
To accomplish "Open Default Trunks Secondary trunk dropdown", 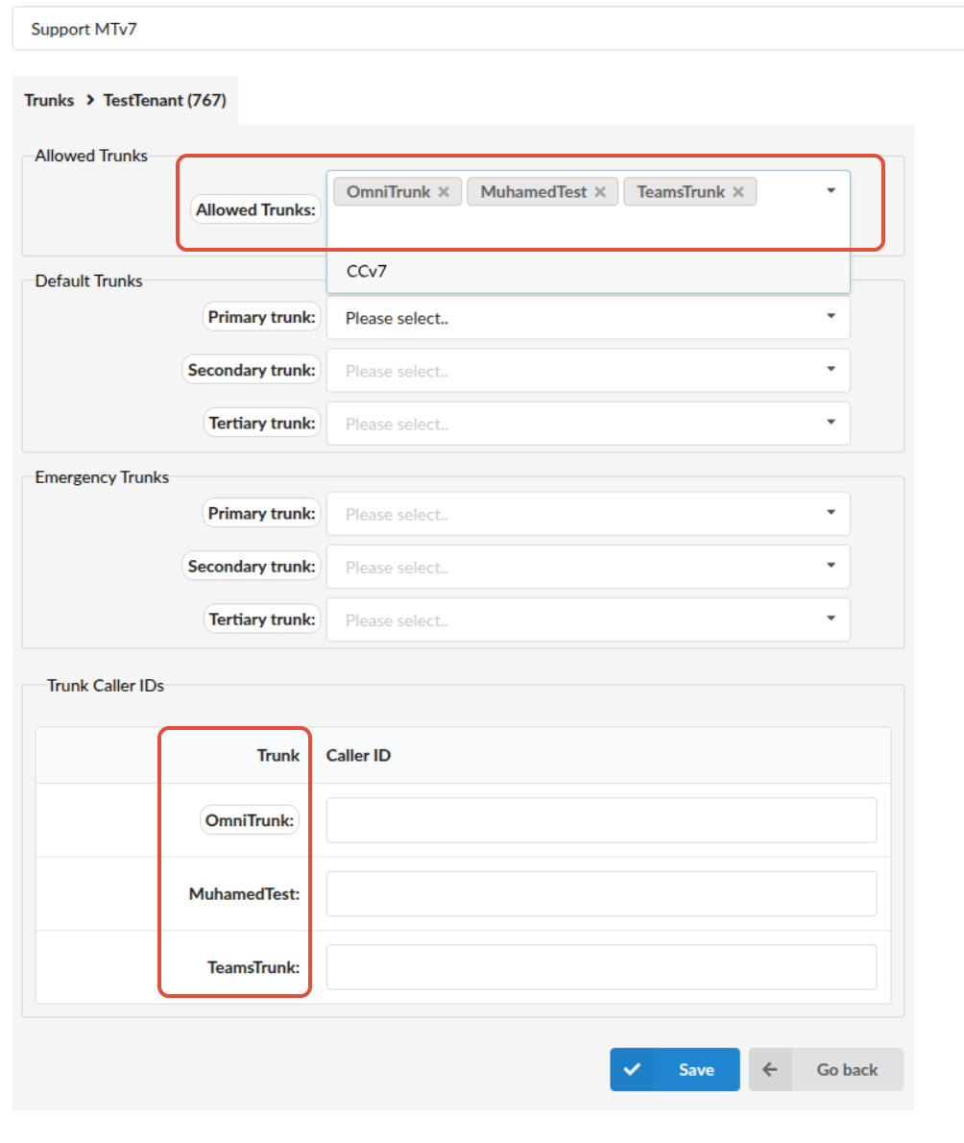I will (588, 371).
